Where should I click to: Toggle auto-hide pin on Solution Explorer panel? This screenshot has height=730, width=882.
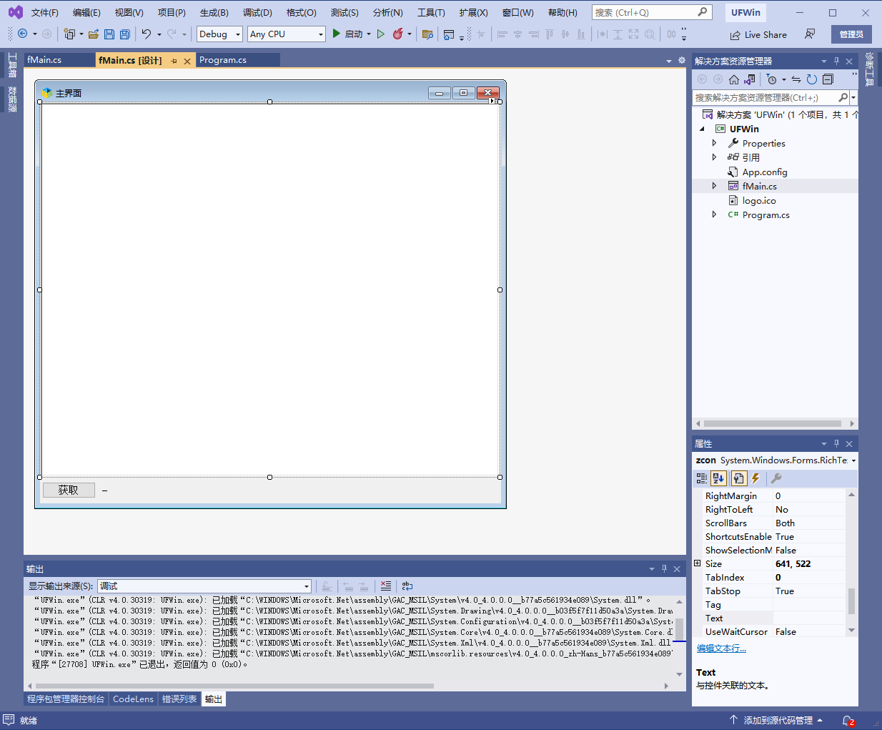pyautogui.click(x=836, y=61)
